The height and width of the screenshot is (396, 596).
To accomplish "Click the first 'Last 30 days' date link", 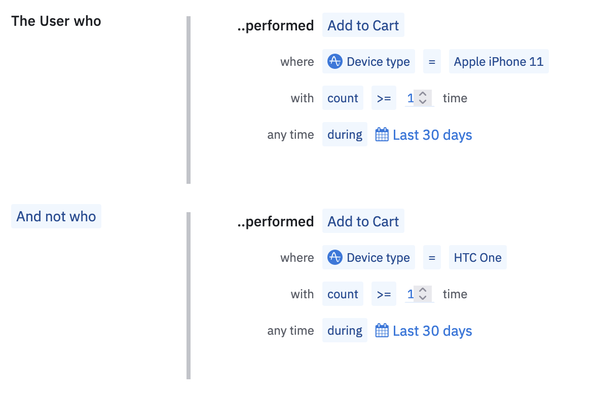I will point(432,135).
